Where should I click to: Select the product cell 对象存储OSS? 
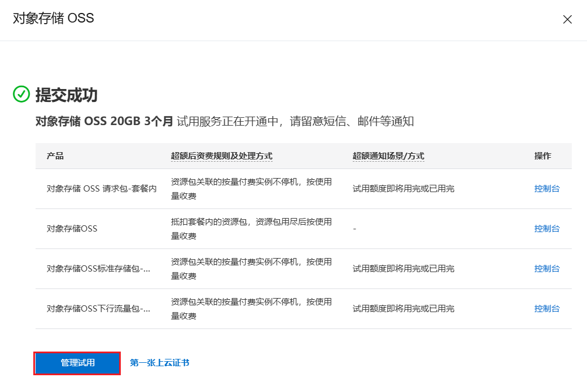72,229
